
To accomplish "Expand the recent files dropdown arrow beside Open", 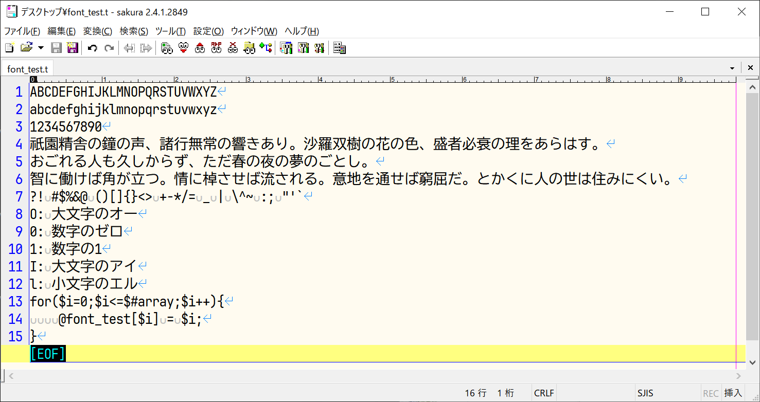I will click(x=41, y=48).
